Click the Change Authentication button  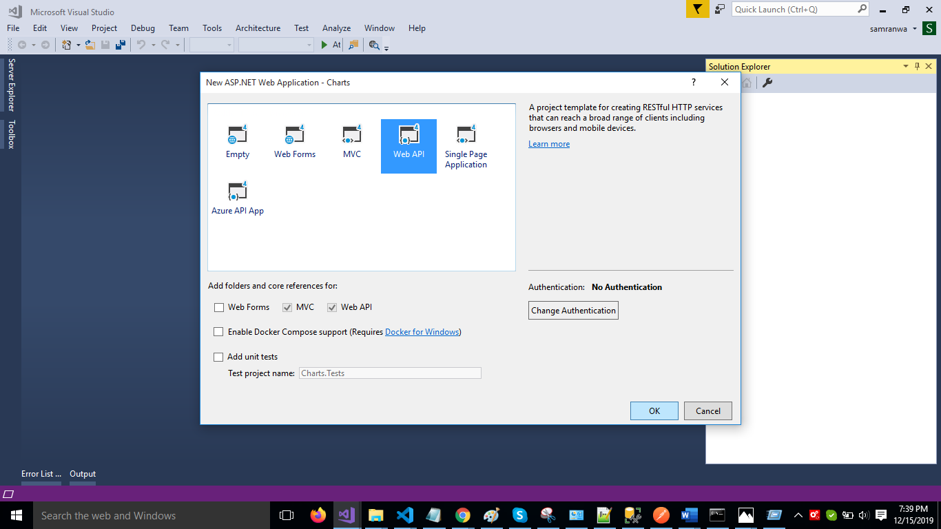tap(573, 311)
